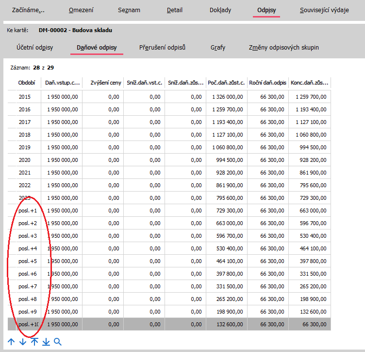Click the Roční daň.odpis column header
This screenshot has height=352, width=365.
click(267, 83)
